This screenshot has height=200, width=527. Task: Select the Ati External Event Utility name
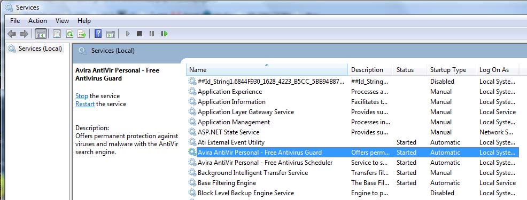pos(231,142)
